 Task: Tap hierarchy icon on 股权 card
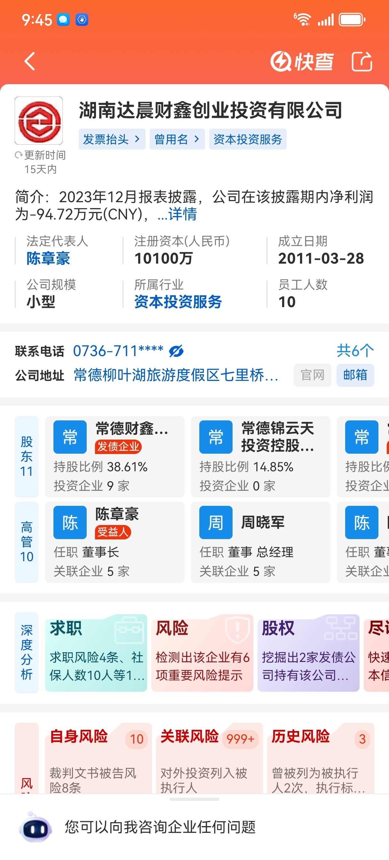[x=341, y=628]
